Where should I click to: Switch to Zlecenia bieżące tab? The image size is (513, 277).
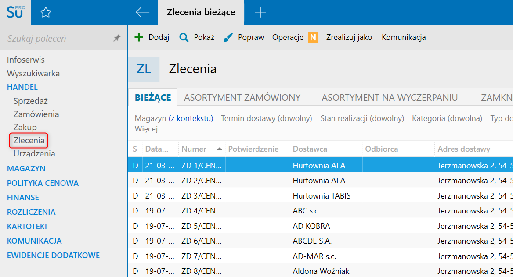point(201,12)
